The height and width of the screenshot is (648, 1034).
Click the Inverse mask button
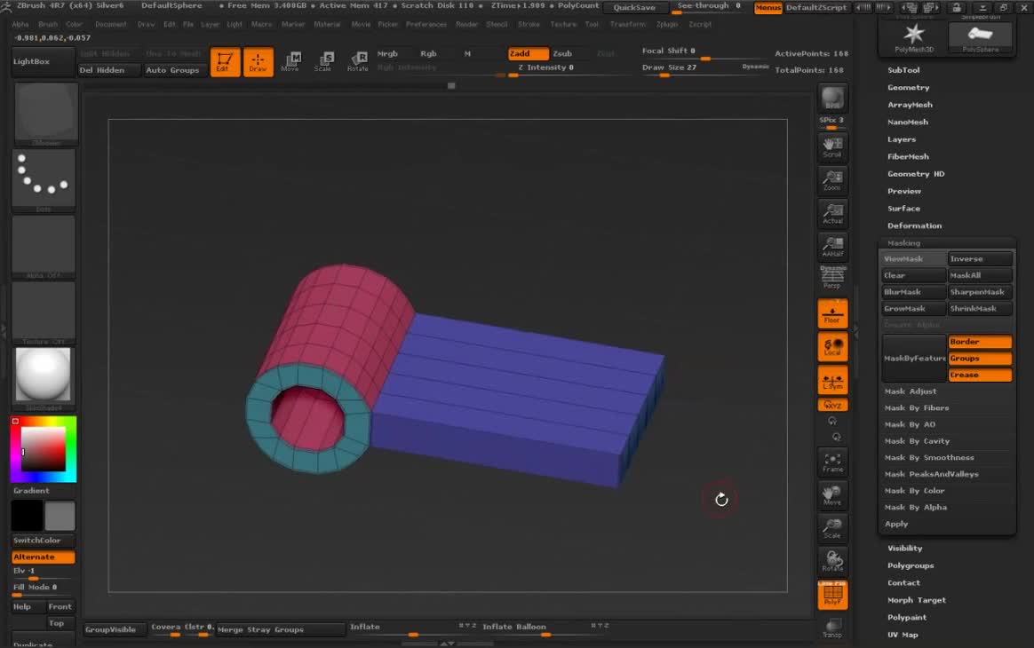[980, 259]
